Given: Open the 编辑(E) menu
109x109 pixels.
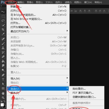Looking at the screenshot, I should coord(21,2).
